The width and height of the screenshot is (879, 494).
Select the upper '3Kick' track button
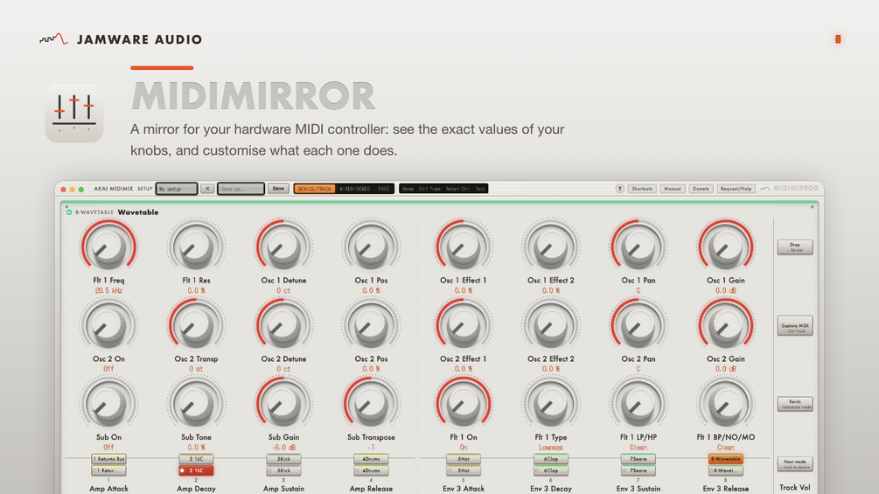(x=283, y=459)
